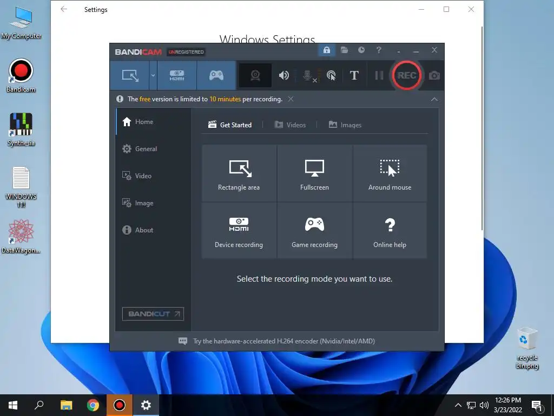Open the Video settings section

tap(153, 176)
